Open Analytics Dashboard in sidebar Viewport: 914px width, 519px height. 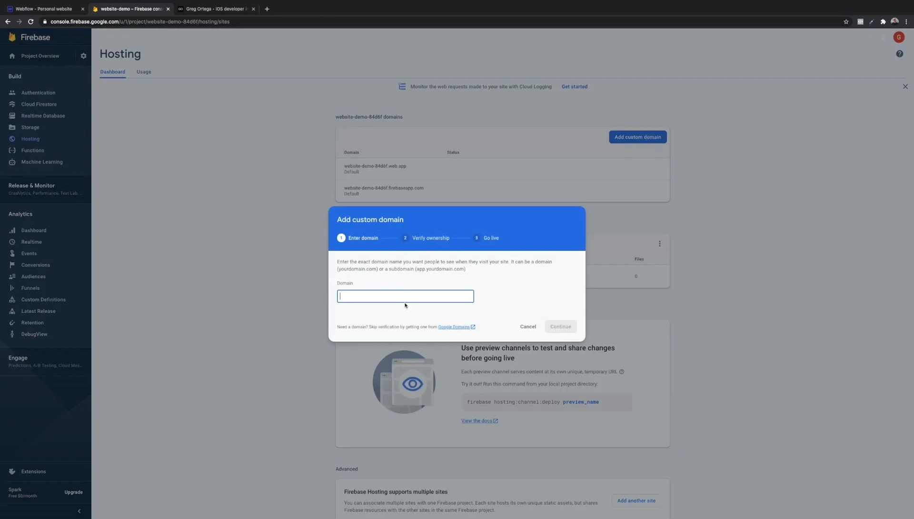[x=33, y=230]
